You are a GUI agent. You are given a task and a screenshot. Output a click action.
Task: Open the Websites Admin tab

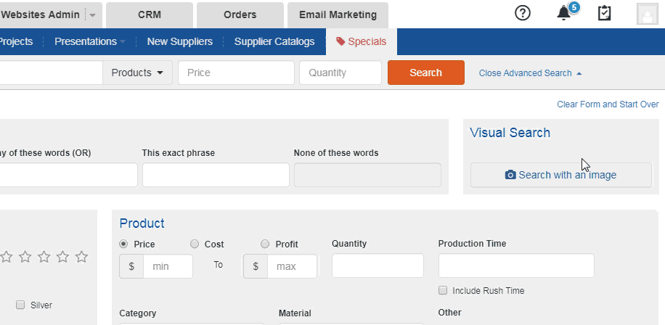click(x=41, y=15)
